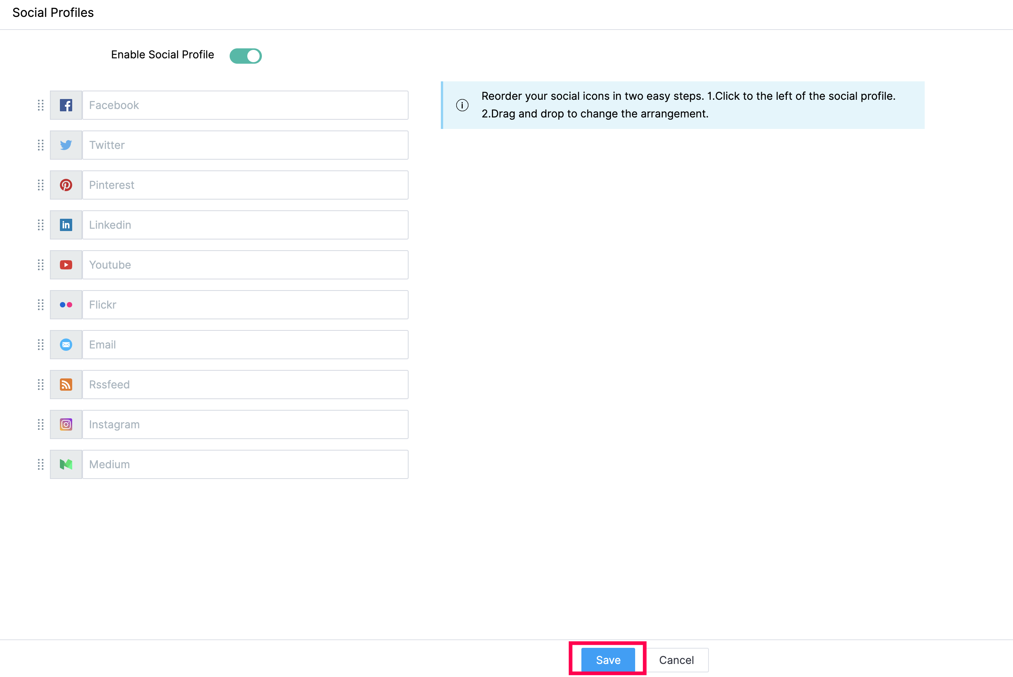Select the Rssfeed input box
Screen dimensions: 1013x677
245,384
